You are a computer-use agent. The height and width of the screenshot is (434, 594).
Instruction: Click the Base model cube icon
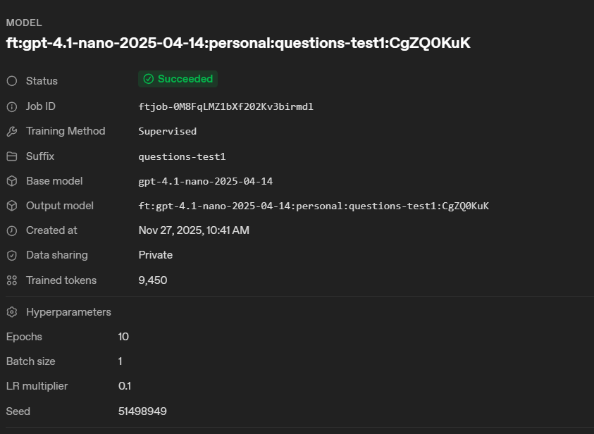tap(11, 181)
